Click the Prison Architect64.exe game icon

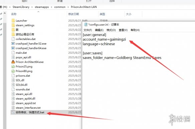click(13, 62)
